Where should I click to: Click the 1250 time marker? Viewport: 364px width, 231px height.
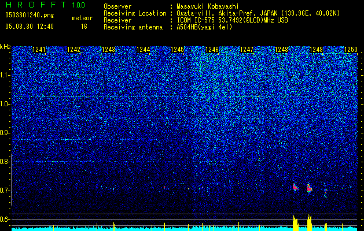pyautogui.click(x=351, y=50)
